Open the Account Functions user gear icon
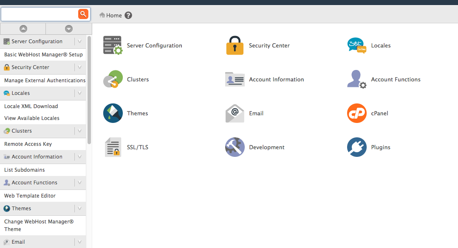This screenshot has height=248, width=458. (x=356, y=79)
